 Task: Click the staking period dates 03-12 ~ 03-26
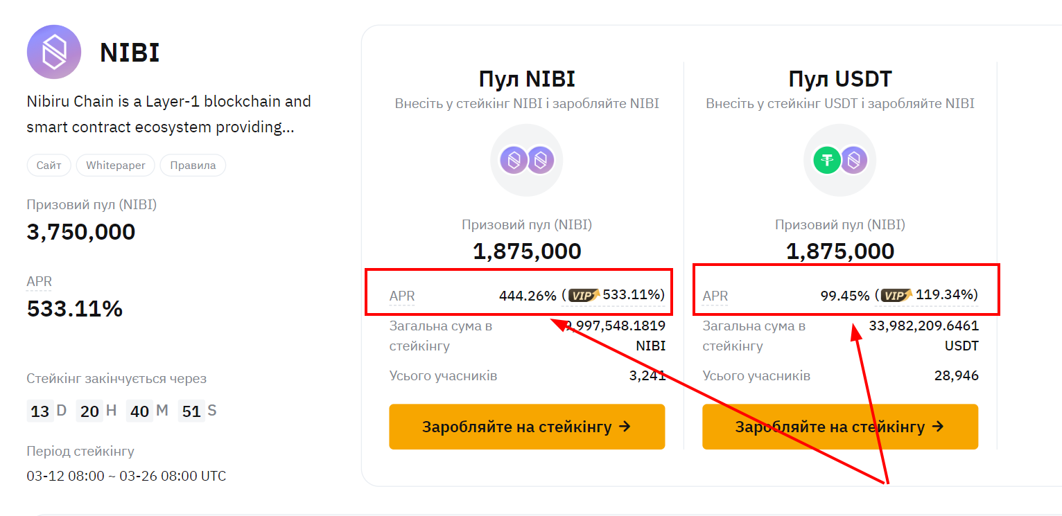tap(126, 477)
